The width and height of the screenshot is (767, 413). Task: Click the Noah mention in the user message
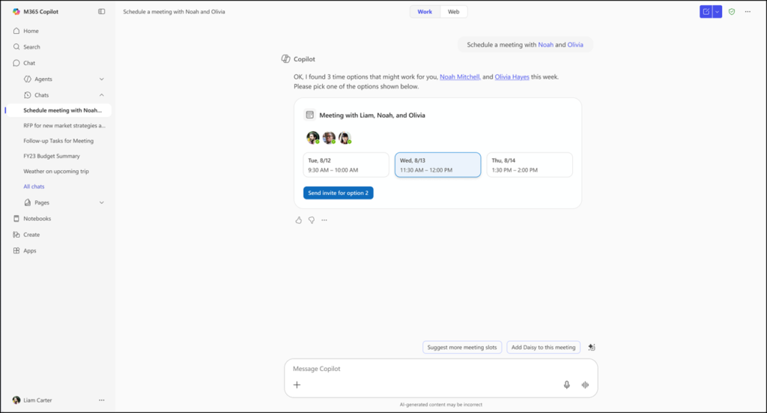pyautogui.click(x=545, y=44)
